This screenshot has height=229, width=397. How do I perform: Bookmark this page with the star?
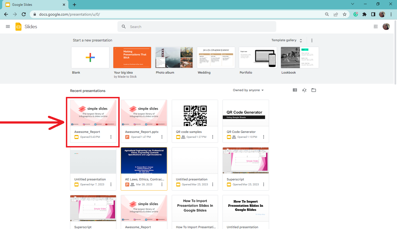click(x=345, y=14)
